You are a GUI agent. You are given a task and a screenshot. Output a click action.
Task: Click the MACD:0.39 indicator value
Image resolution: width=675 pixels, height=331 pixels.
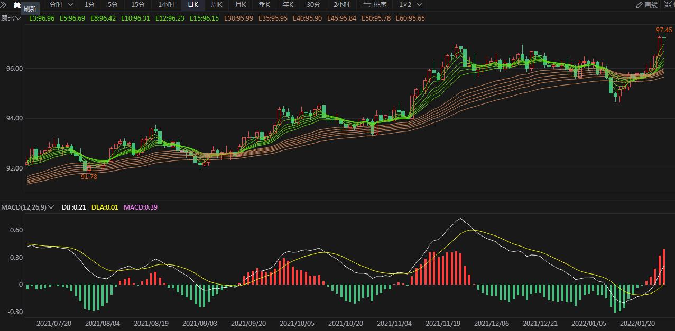tap(141, 207)
